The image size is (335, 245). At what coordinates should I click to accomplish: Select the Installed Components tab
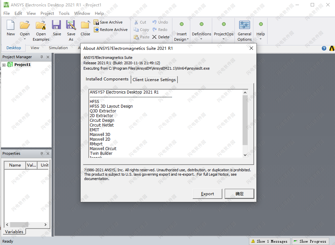[107, 79]
